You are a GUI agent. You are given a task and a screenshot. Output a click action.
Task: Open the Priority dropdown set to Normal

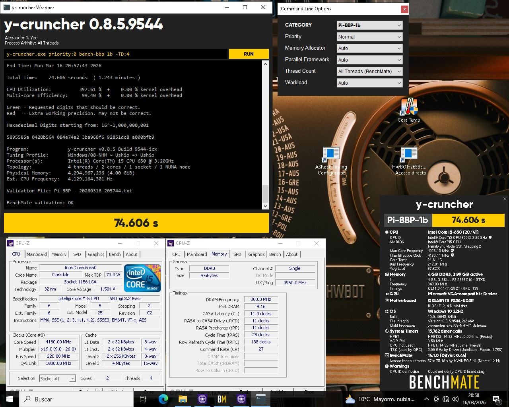point(369,37)
